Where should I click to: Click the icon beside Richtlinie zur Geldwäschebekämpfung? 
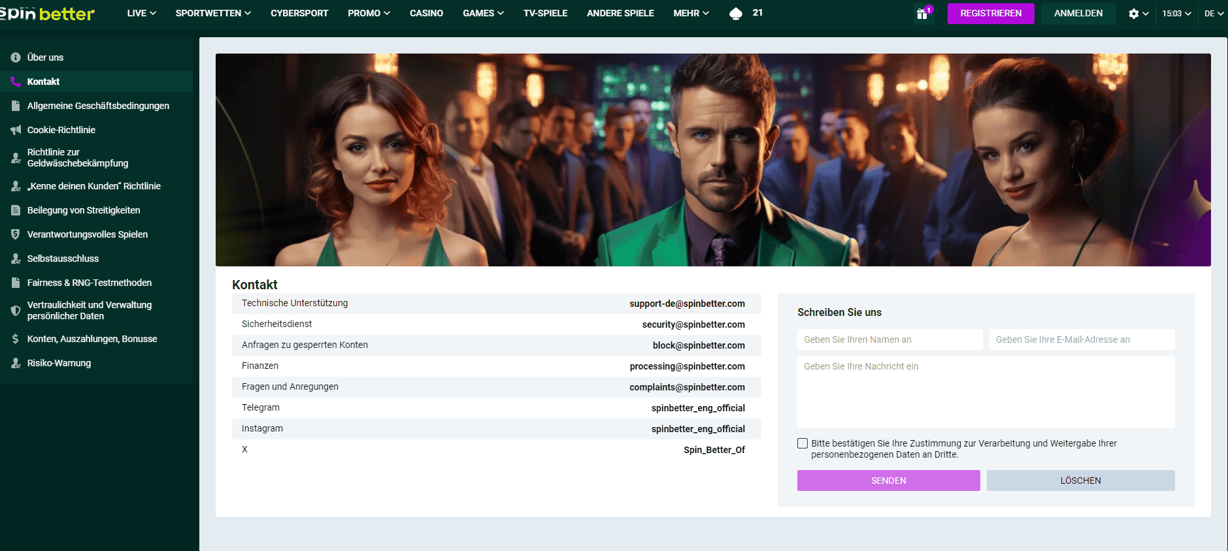16,158
